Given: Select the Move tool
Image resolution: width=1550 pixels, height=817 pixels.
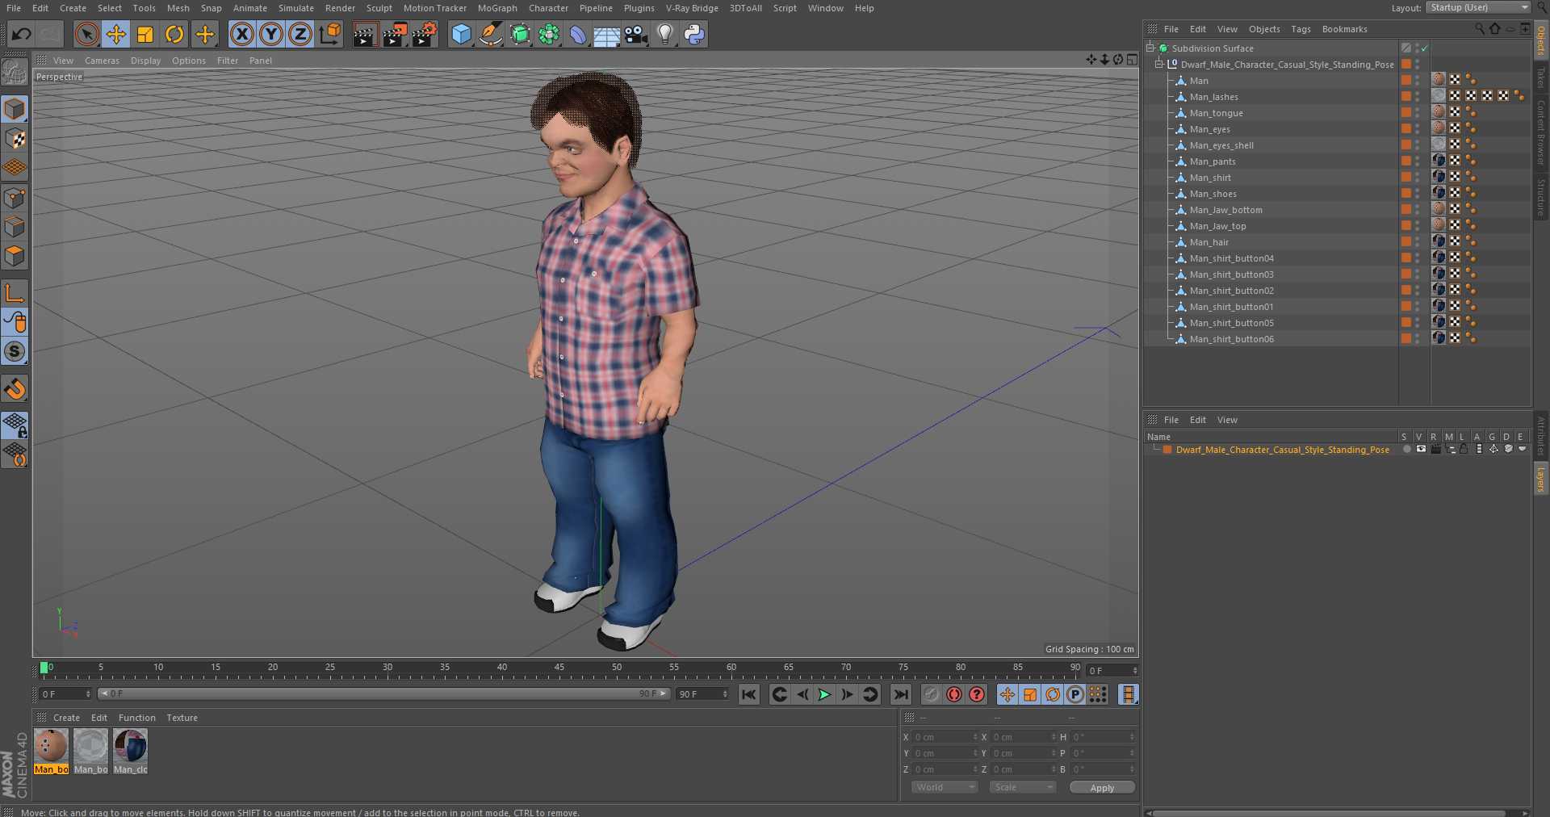Looking at the screenshot, I should tap(116, 34).
